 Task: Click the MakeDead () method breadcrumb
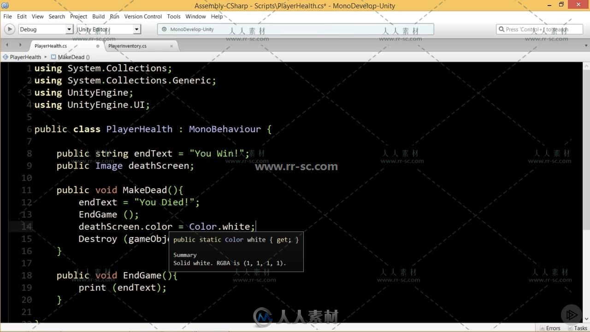pyautogui.click(x=74, y=57)
